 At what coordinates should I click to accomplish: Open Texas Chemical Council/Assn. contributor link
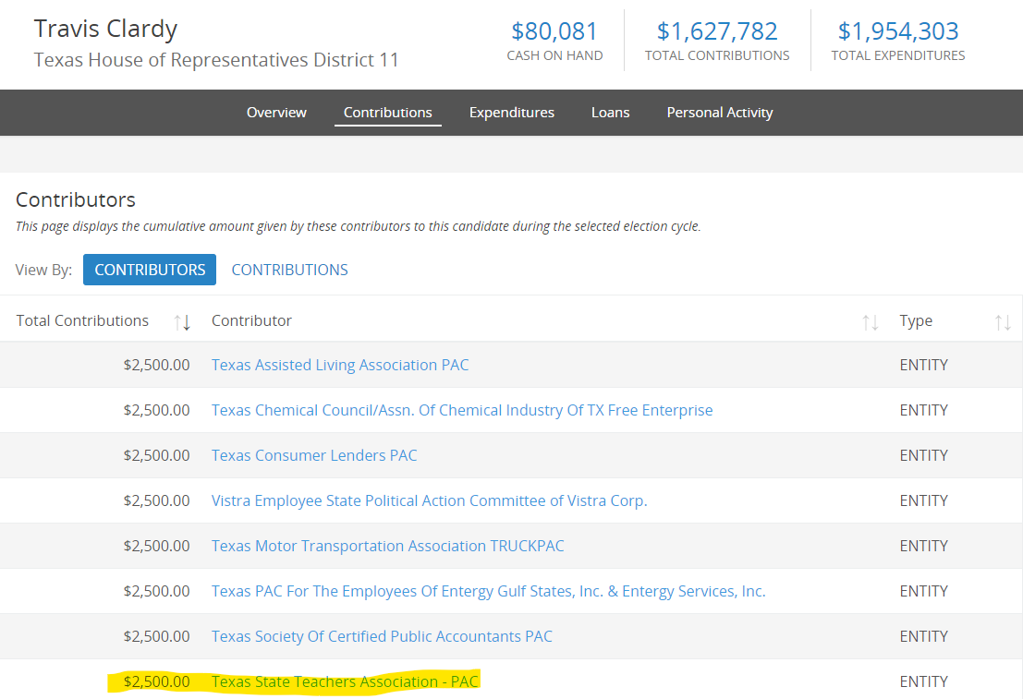(x=462, y=410)
